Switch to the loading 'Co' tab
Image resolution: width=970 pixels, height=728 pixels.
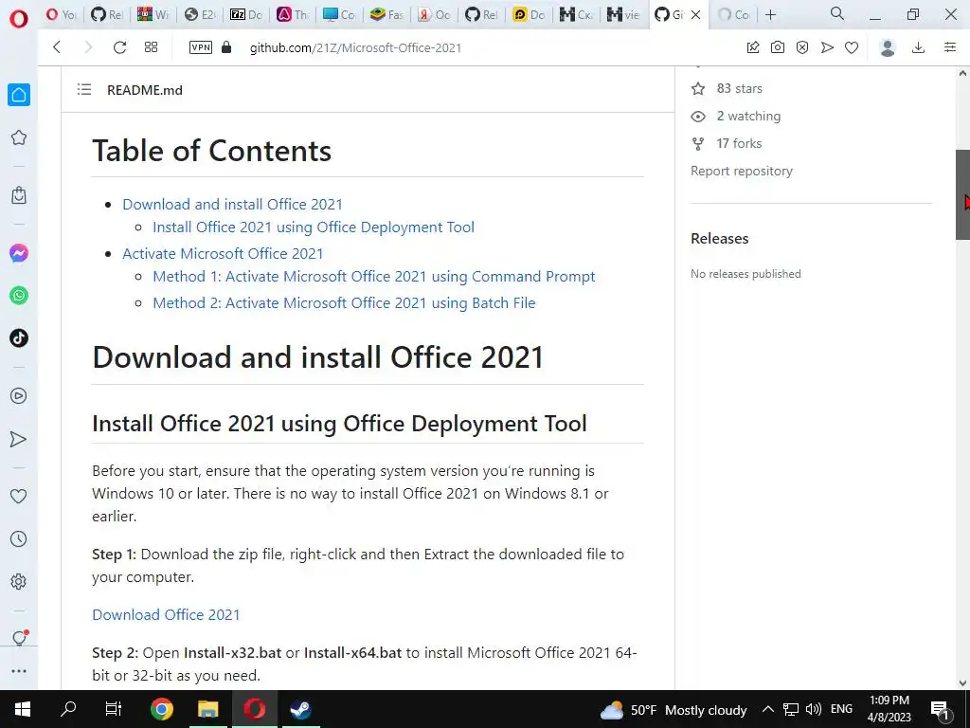pyautogui.click(x=734, y=15)
